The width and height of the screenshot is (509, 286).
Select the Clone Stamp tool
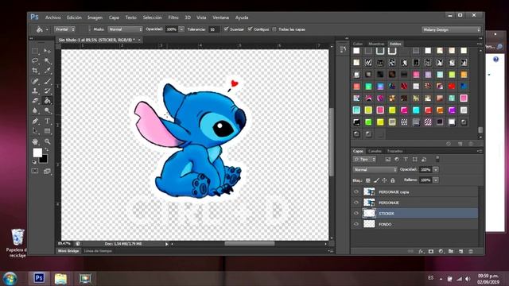pyautogui.click(x=35, y=91)
